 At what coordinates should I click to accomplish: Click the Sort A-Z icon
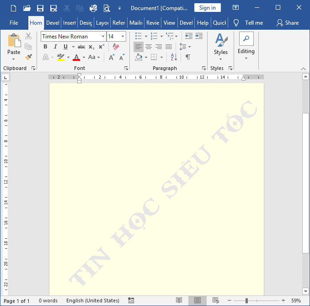[x=174, y=57]
